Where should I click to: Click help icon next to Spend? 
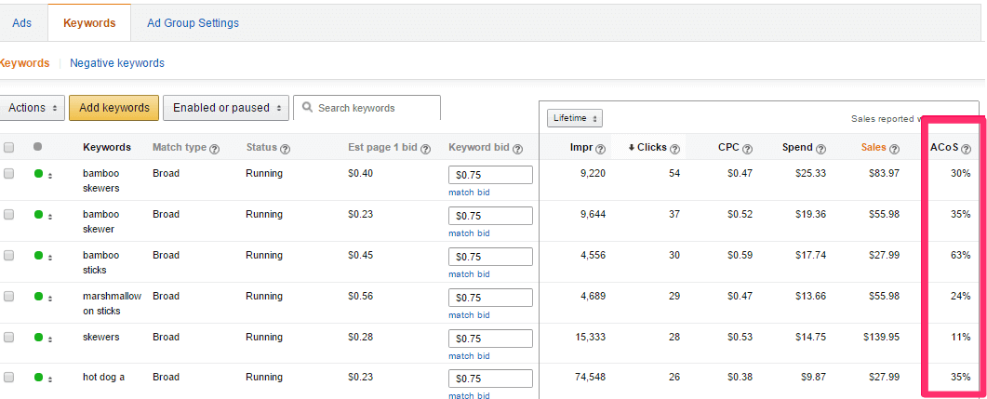tap(822, 149)
